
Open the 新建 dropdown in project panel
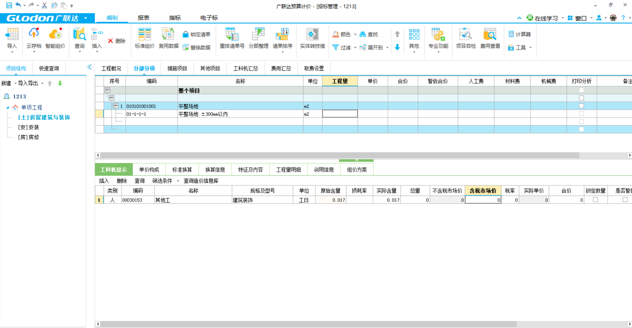click(x=15, y=83)
